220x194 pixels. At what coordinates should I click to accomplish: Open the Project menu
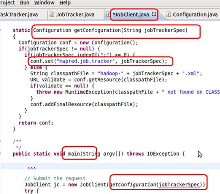(x=7, y=3)
